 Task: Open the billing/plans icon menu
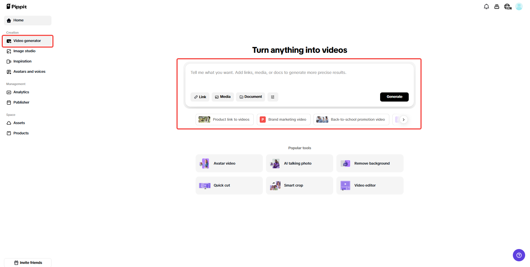[x=497, y=6]
